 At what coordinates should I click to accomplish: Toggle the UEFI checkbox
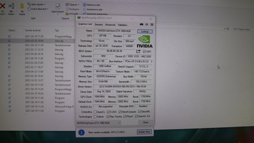click(144, 52)
